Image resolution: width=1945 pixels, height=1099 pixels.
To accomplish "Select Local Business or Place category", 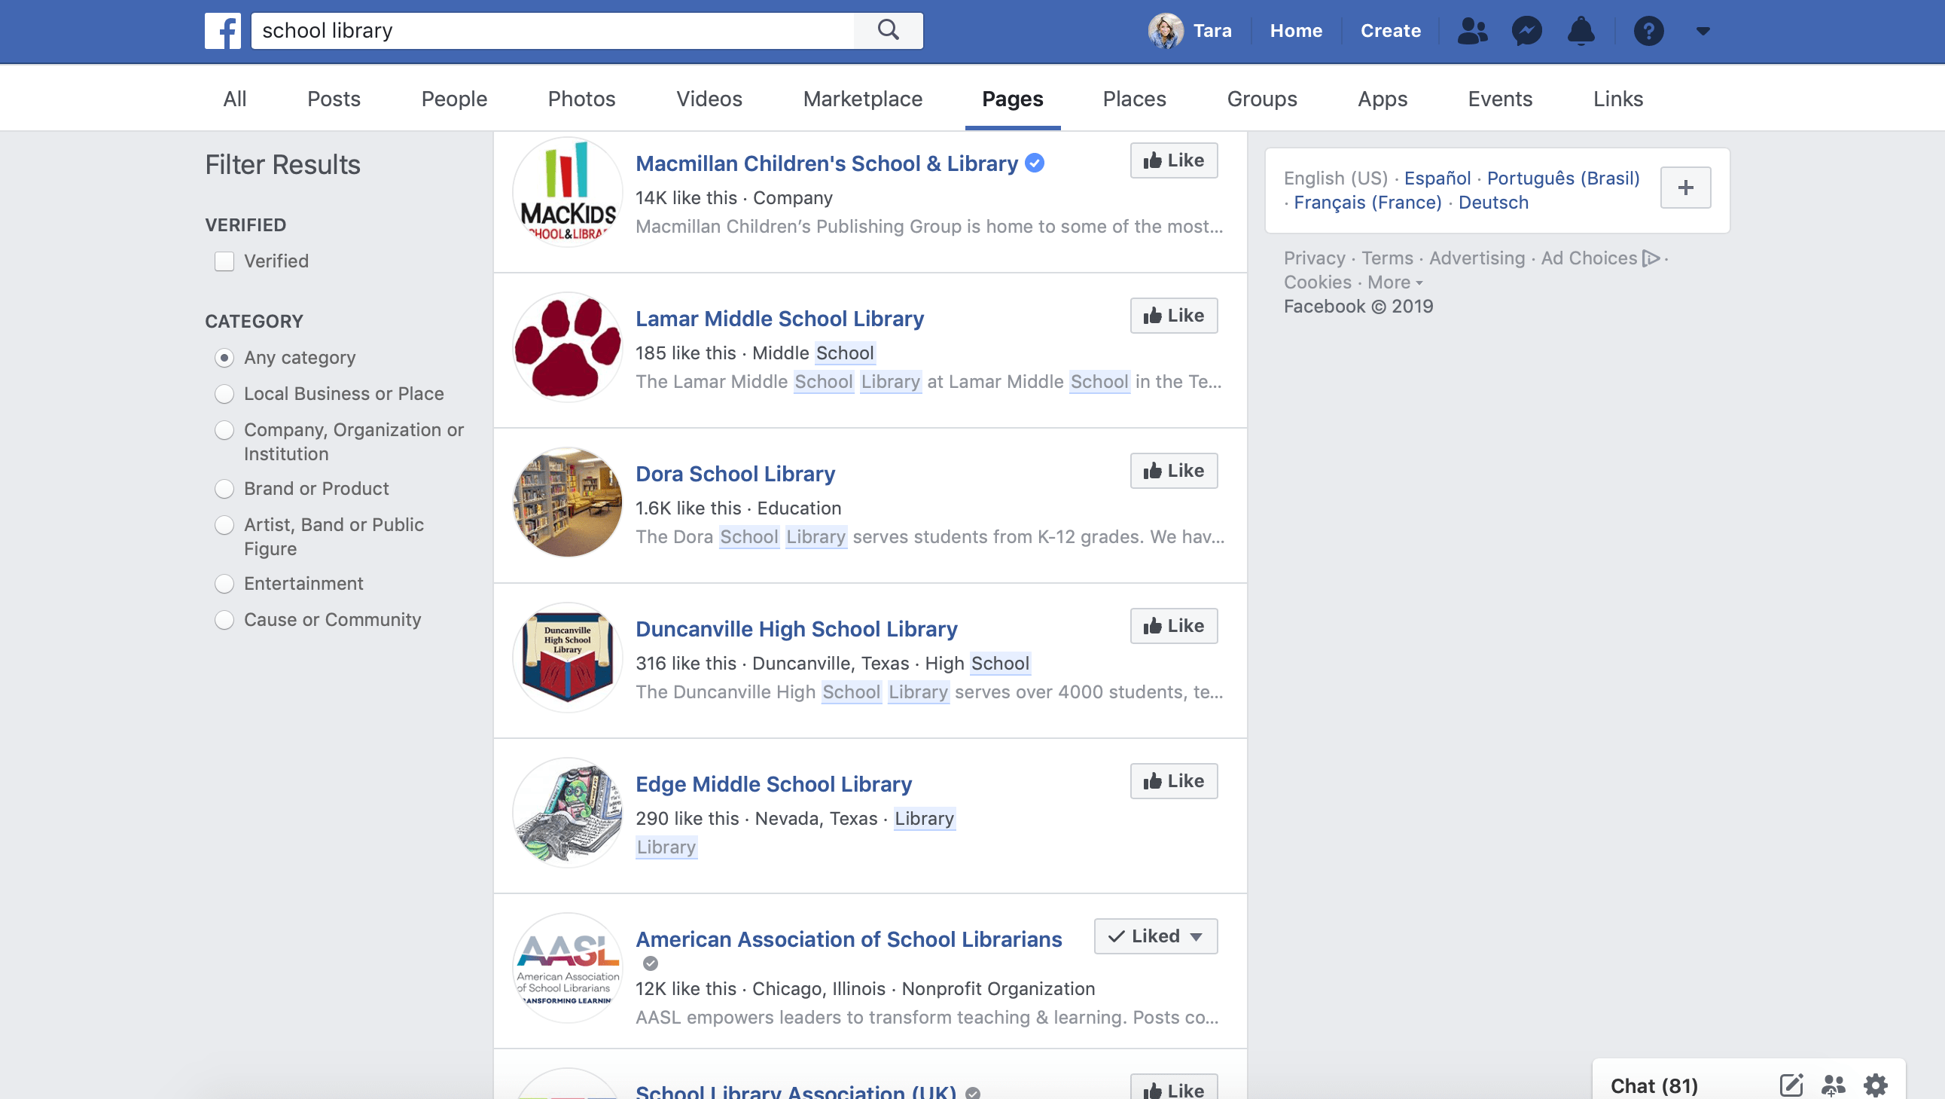I will (224, 394).
